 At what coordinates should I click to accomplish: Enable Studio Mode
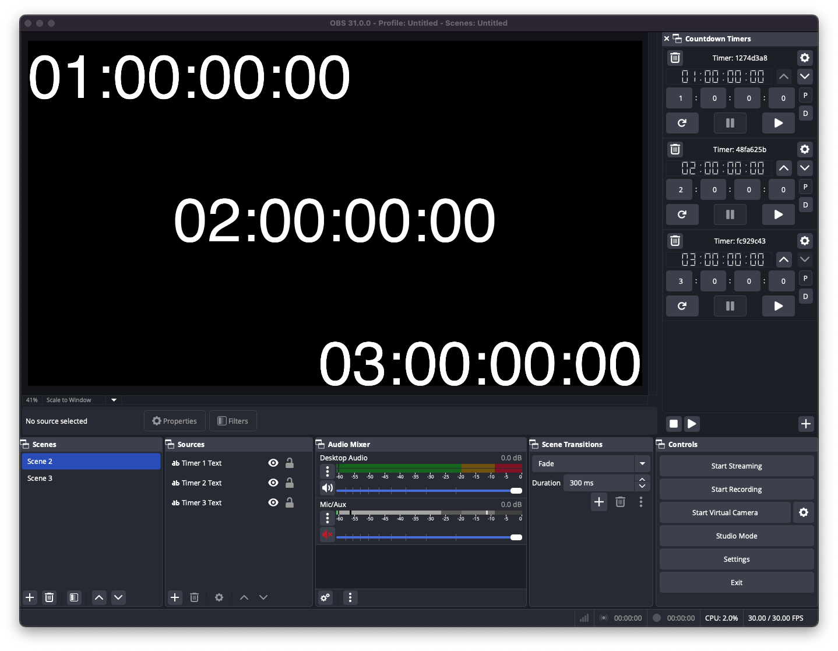click(736, 536)
